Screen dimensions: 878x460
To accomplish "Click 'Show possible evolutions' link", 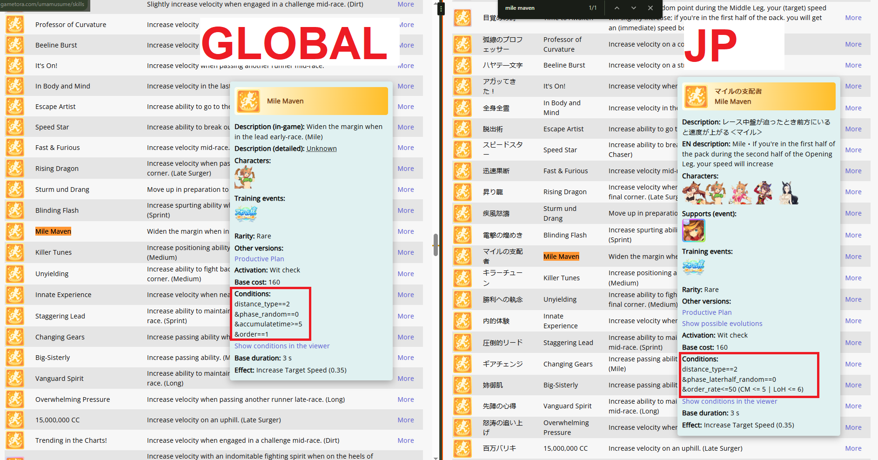I will [x=722, y=324].
